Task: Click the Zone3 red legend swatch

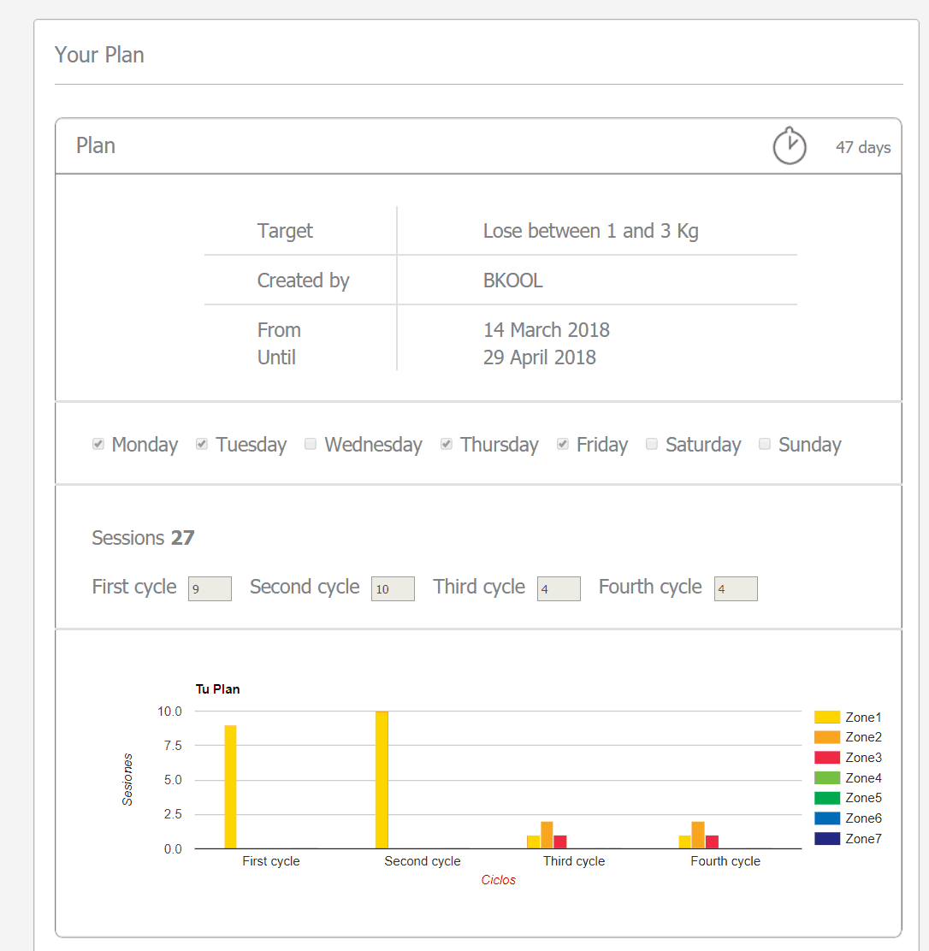Action: (x=827, y=758)
